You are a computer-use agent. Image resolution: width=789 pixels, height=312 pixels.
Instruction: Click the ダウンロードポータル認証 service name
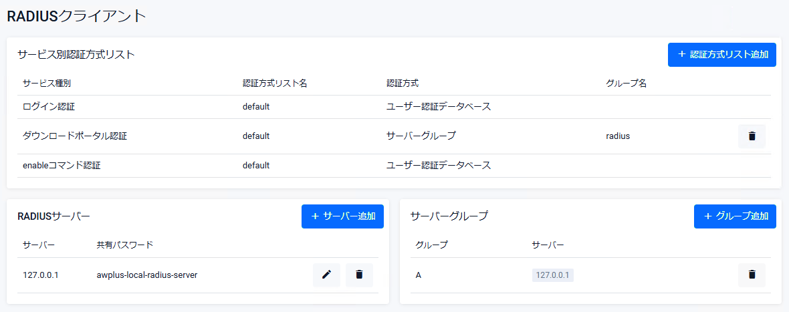75,136
